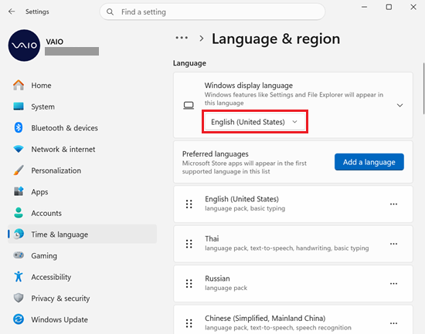Grab the drag handle for Russian
Screen dimensions: 425x334
pos(189,284)
